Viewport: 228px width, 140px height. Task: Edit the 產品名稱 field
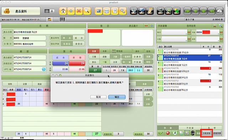49,32
